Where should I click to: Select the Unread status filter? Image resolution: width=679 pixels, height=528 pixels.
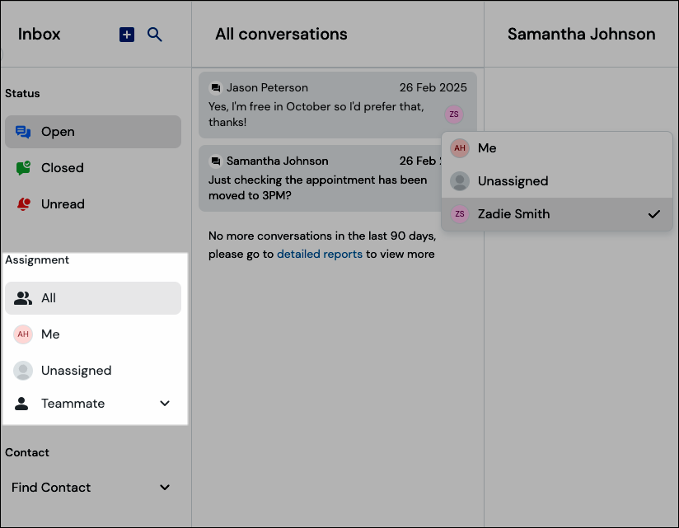(93, 203)
